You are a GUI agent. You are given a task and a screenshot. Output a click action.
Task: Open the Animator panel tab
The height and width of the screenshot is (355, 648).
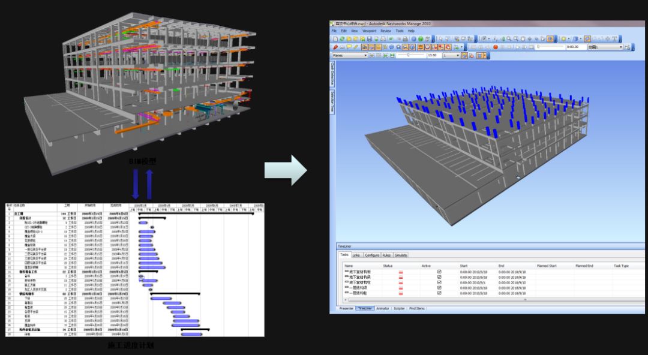click(x=383, y=308)
